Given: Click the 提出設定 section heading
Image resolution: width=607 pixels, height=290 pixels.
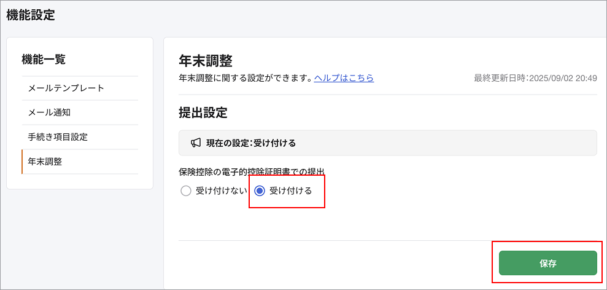Looking at the screenshot, I should (203, 112).
